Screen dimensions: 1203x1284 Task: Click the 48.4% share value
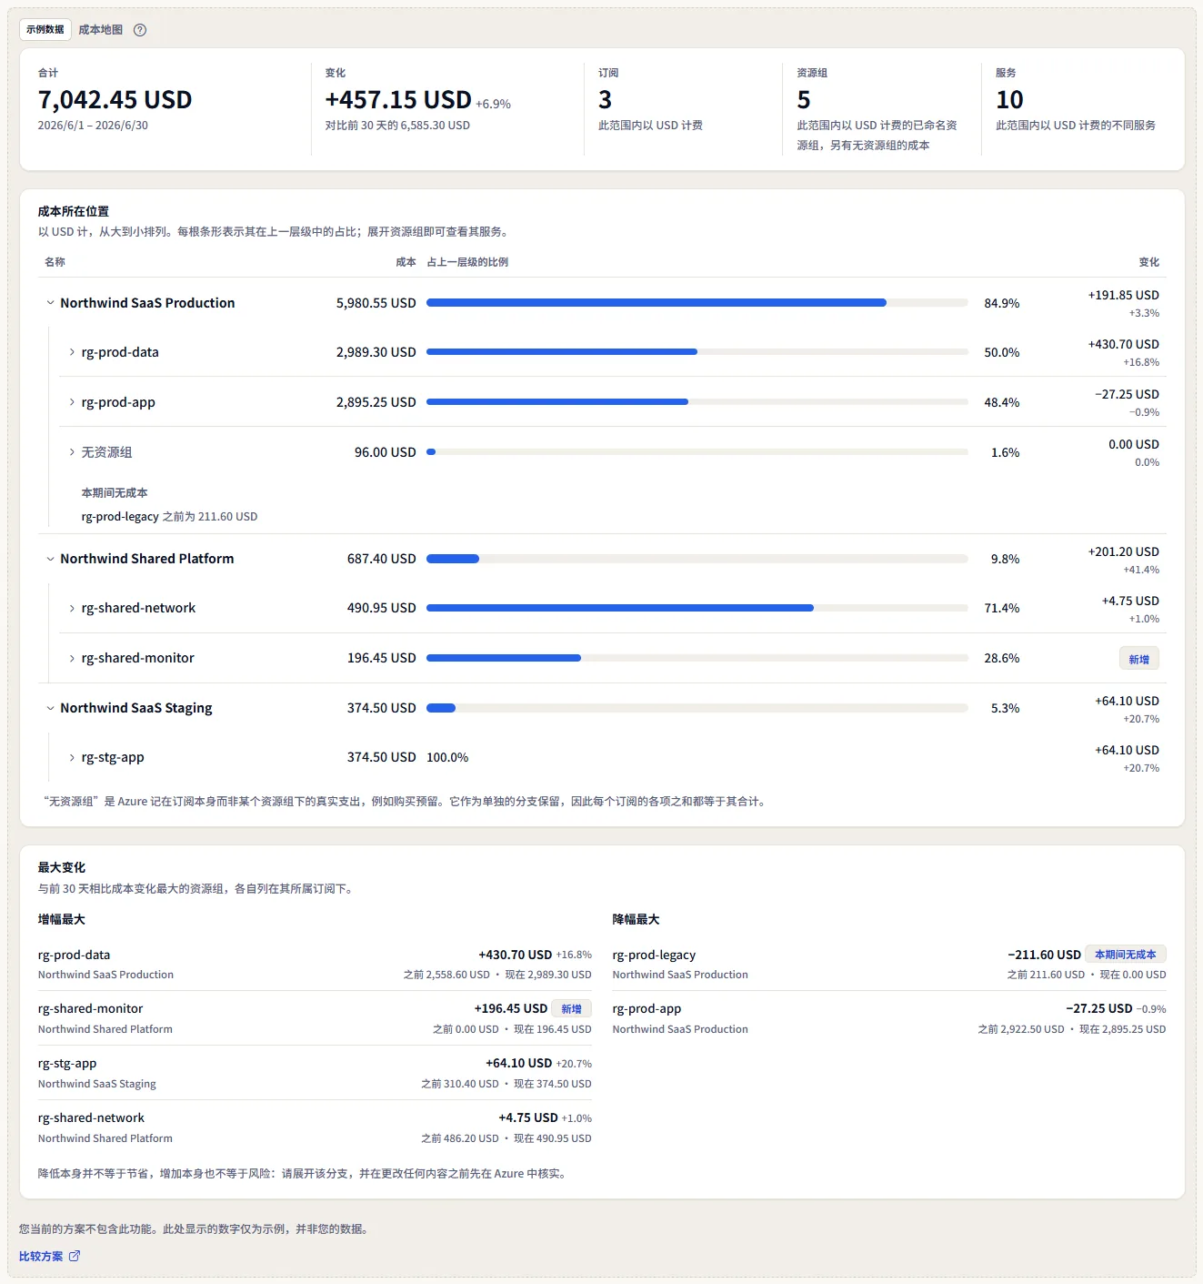click(x=1002, y=402)
